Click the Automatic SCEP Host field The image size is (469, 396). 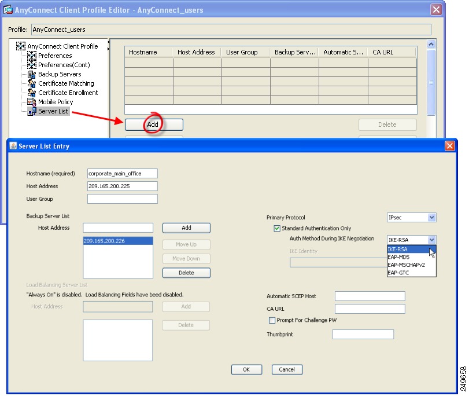[x=370, y=296]
